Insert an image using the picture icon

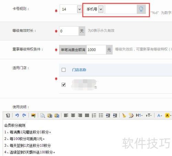[x=33, y=115]
